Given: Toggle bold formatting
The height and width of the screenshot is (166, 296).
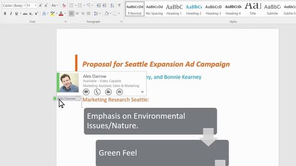Looking at the screenshot, I should pyautogui.click(x=5, y=14).
